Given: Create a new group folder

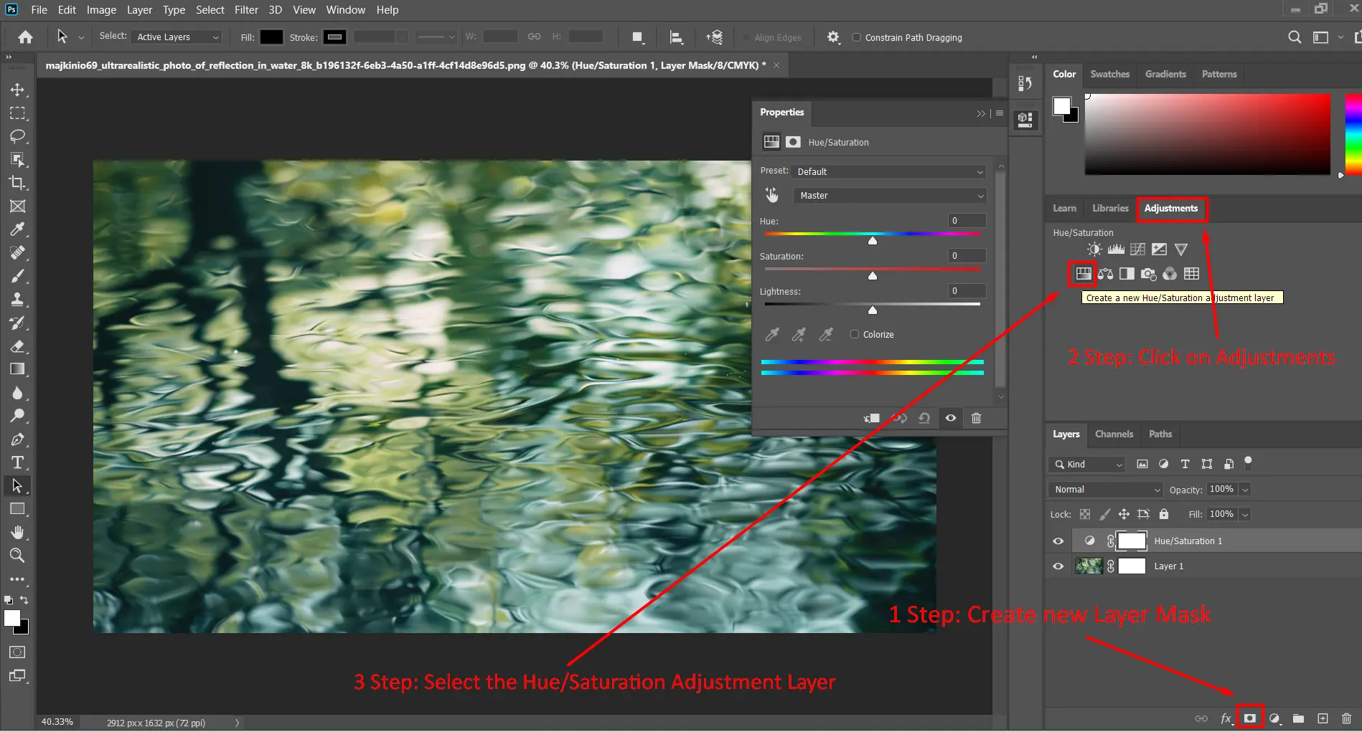Looking at the screenshot, I should pos(1298,718).
